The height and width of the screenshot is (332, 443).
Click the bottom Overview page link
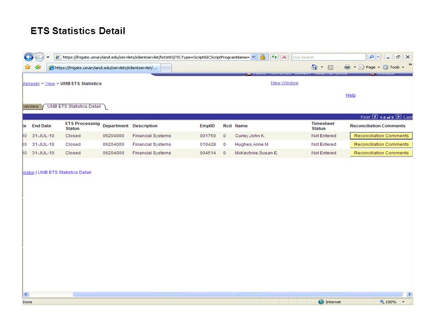pos(28,172)
